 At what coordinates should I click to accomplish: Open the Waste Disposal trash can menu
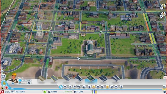[x=89, y=87]
